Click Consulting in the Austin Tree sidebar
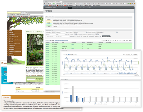This screenshot has height=112, width=143. coord(11,48)
